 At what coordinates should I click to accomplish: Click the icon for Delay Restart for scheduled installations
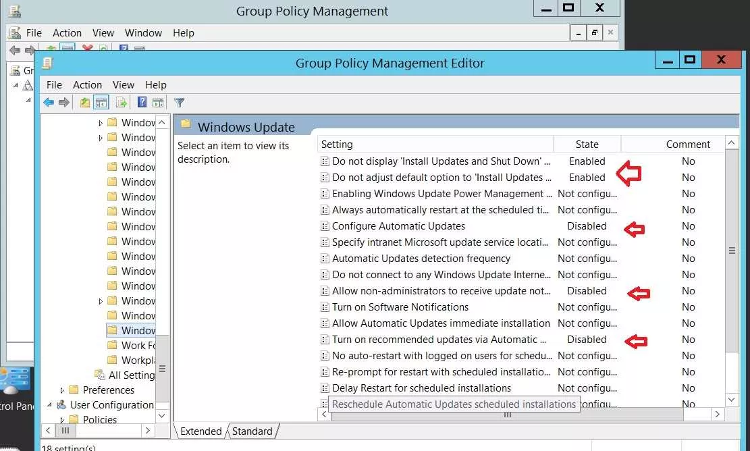tap(325, 388)
